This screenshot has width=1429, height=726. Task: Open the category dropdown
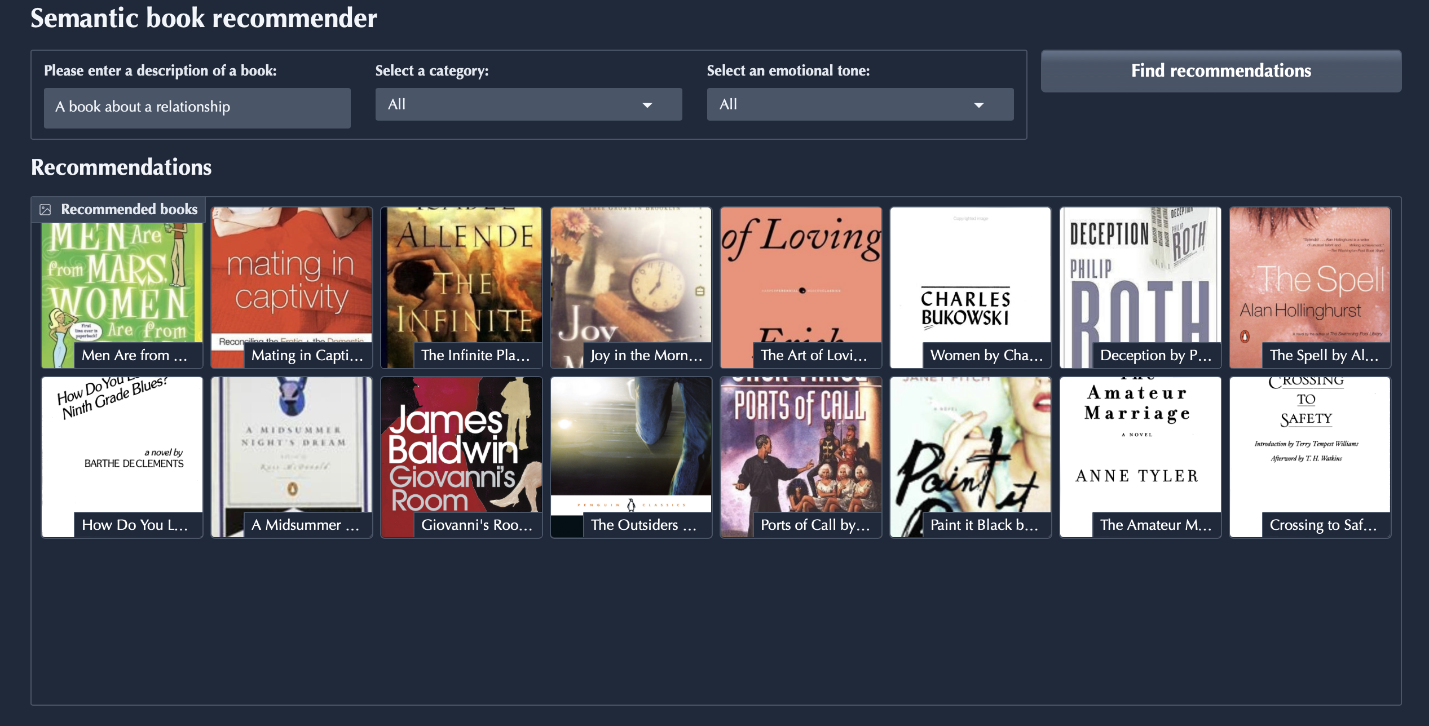(x=528, y=104)
